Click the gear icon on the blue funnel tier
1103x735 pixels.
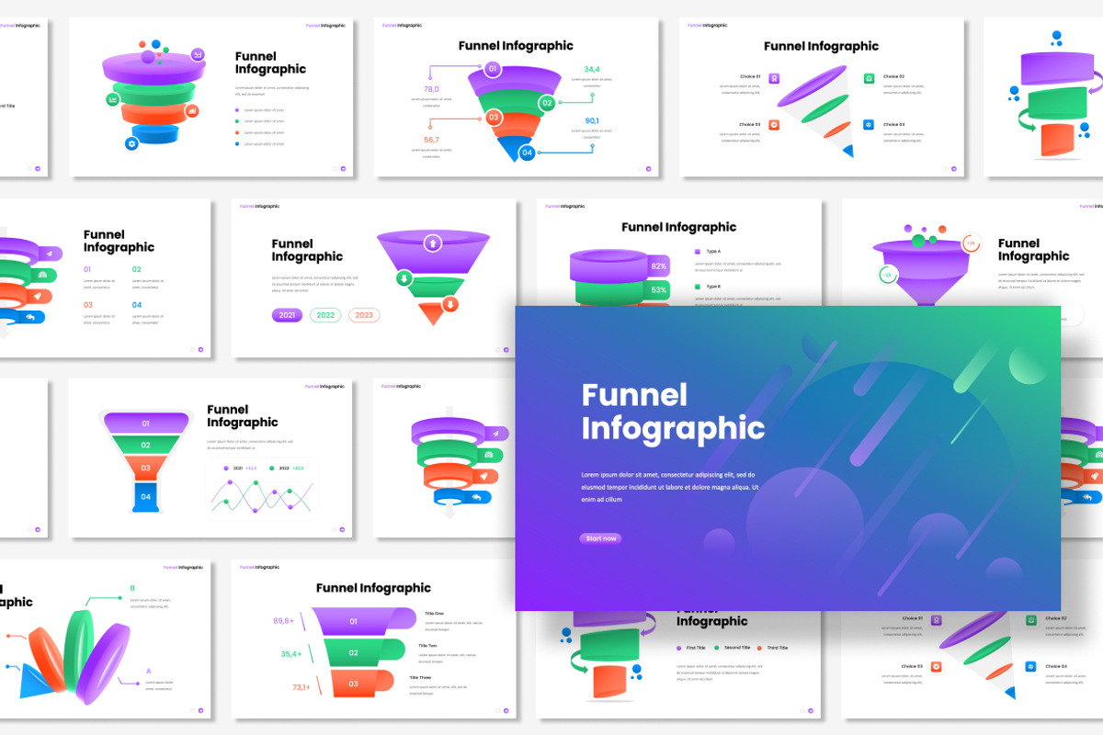tap(132, 143)
